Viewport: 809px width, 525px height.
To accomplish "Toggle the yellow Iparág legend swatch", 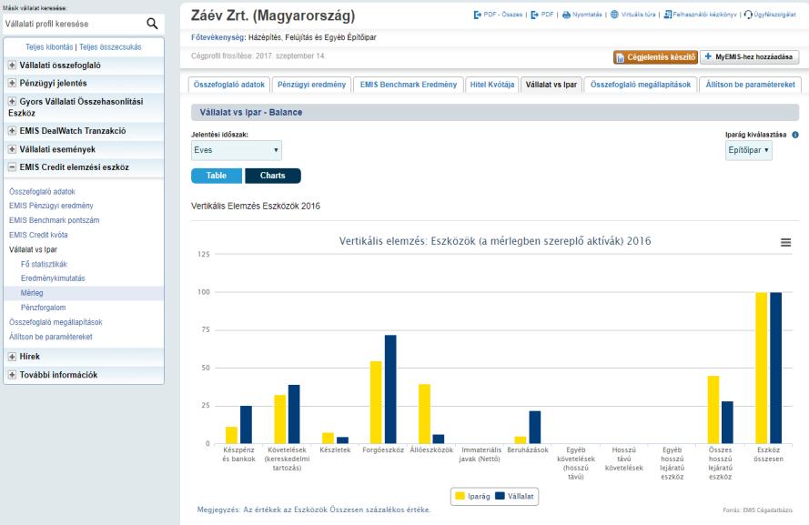I will [x=460, y=496].
